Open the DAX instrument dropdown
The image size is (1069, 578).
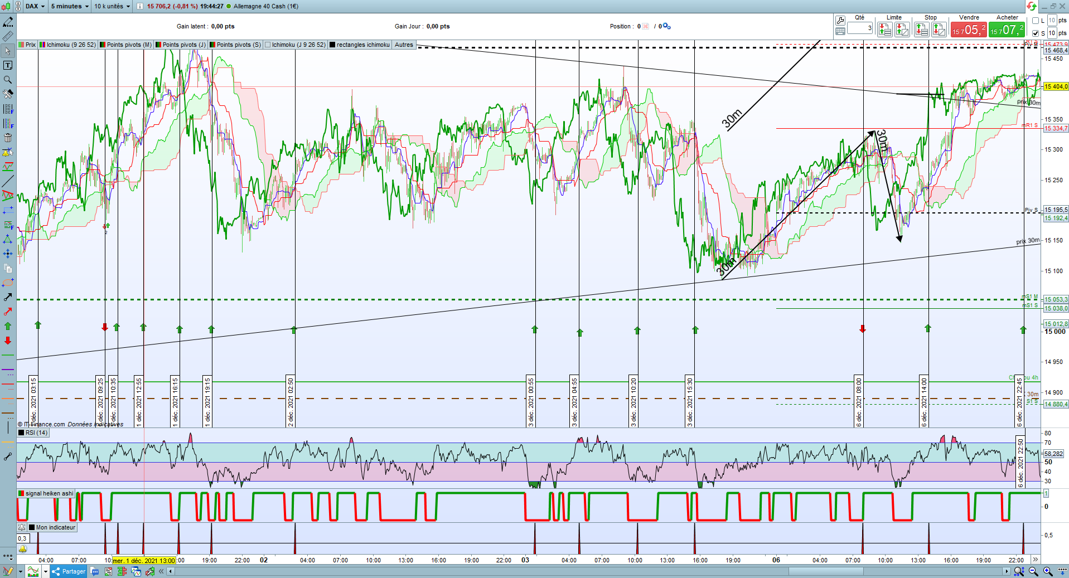click(x=35, y=6)
